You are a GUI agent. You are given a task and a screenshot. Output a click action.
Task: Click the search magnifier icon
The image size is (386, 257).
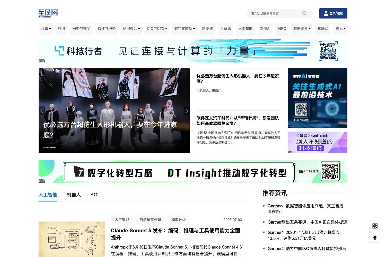(x=304, y=13)
